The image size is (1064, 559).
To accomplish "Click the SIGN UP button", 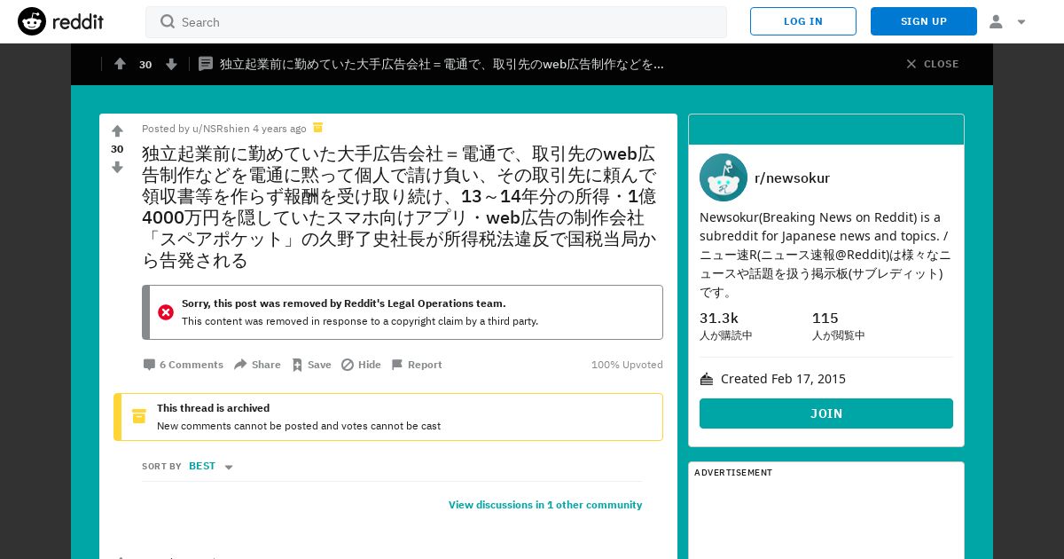I will [x=924, y=21].
